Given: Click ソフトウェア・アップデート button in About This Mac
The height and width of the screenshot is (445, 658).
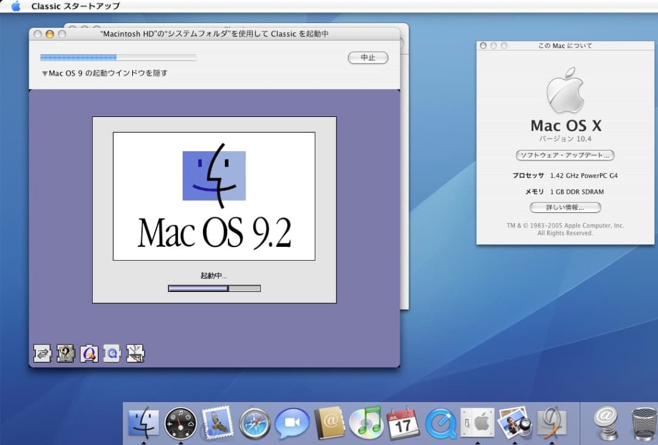Looking at the screenshot, I should [565, 155].
